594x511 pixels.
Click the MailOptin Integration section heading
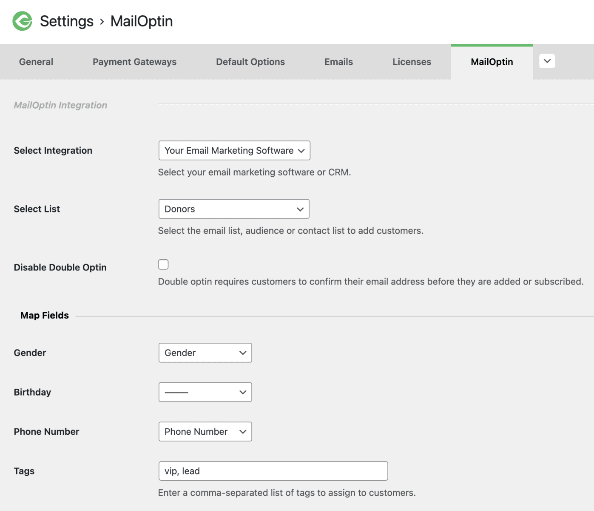pos(60,105)
